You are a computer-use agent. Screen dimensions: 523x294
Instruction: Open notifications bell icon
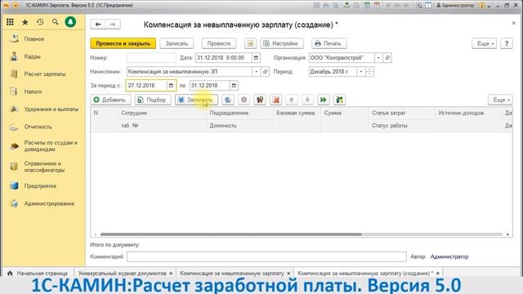[x=70, y=22]
